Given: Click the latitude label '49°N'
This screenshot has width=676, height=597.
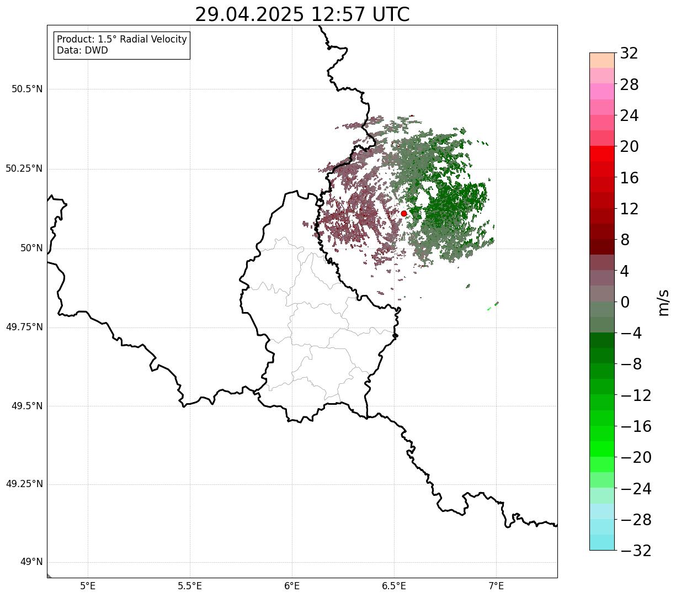Looking at the screenshot, I should 31,562.
